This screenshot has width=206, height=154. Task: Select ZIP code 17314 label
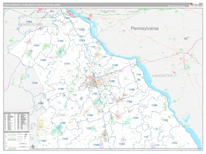coord(174,143)
